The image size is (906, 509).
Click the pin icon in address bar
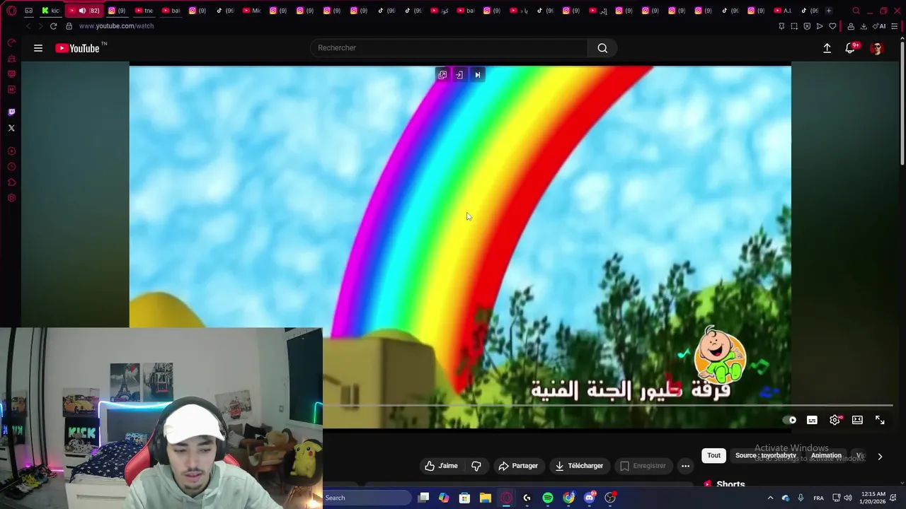(x=781, y=26)
